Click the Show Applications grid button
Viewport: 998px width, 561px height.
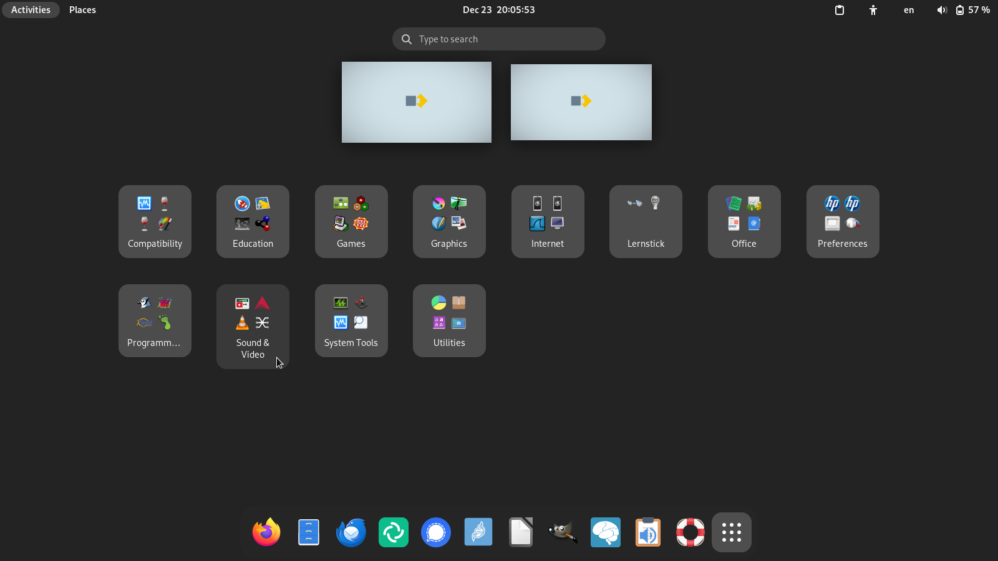(732, 532)
